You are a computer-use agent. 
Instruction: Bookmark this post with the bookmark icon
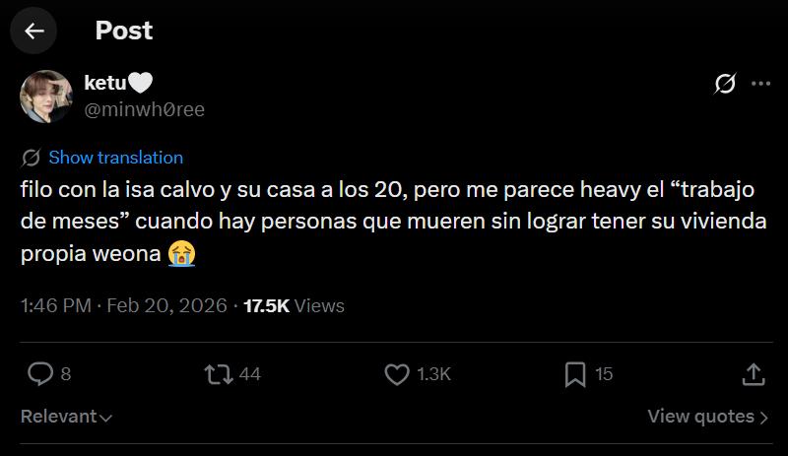pyautogui.click(x=575, y=374)
